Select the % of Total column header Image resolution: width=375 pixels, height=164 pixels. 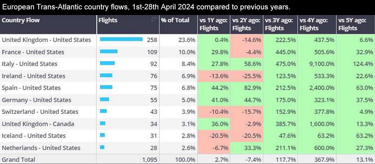175,20
